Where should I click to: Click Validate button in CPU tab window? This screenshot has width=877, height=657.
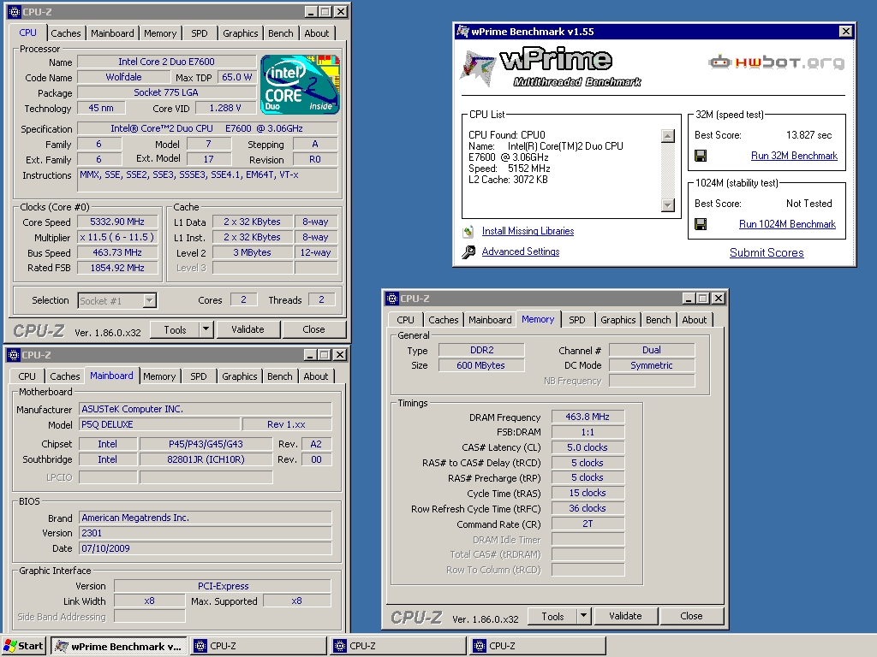point(248,329)
